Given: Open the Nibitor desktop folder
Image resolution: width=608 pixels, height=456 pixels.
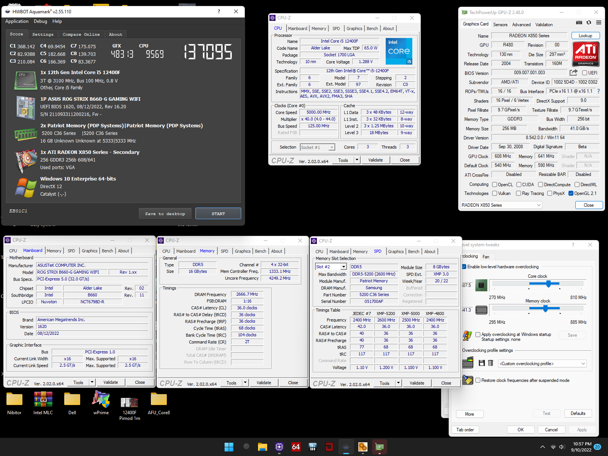Looking at the screenshot, I should [14, 404].
